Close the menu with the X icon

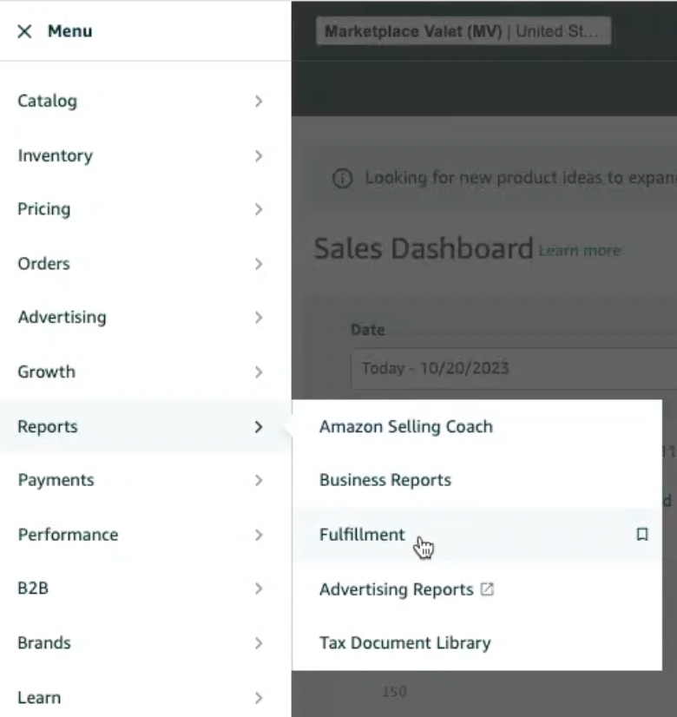pyautogui.click(x=24, y=31)
